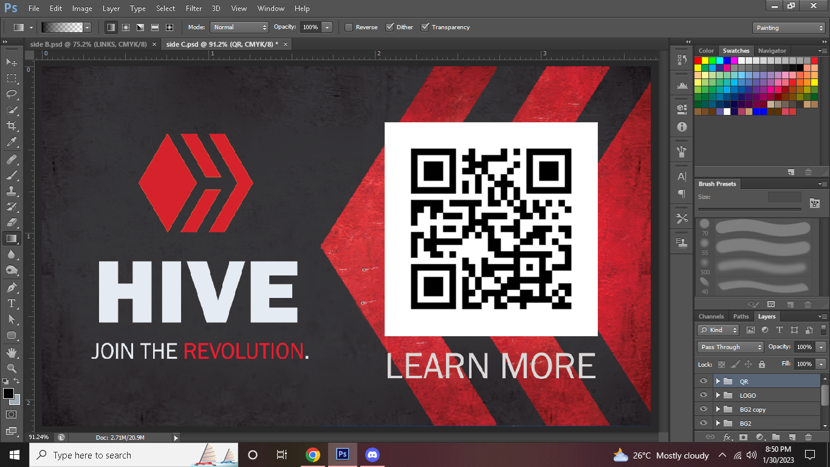Viewport: 830px width, 467px height.
Task: Open the Filter menu
Action: (x=194, y=9)
